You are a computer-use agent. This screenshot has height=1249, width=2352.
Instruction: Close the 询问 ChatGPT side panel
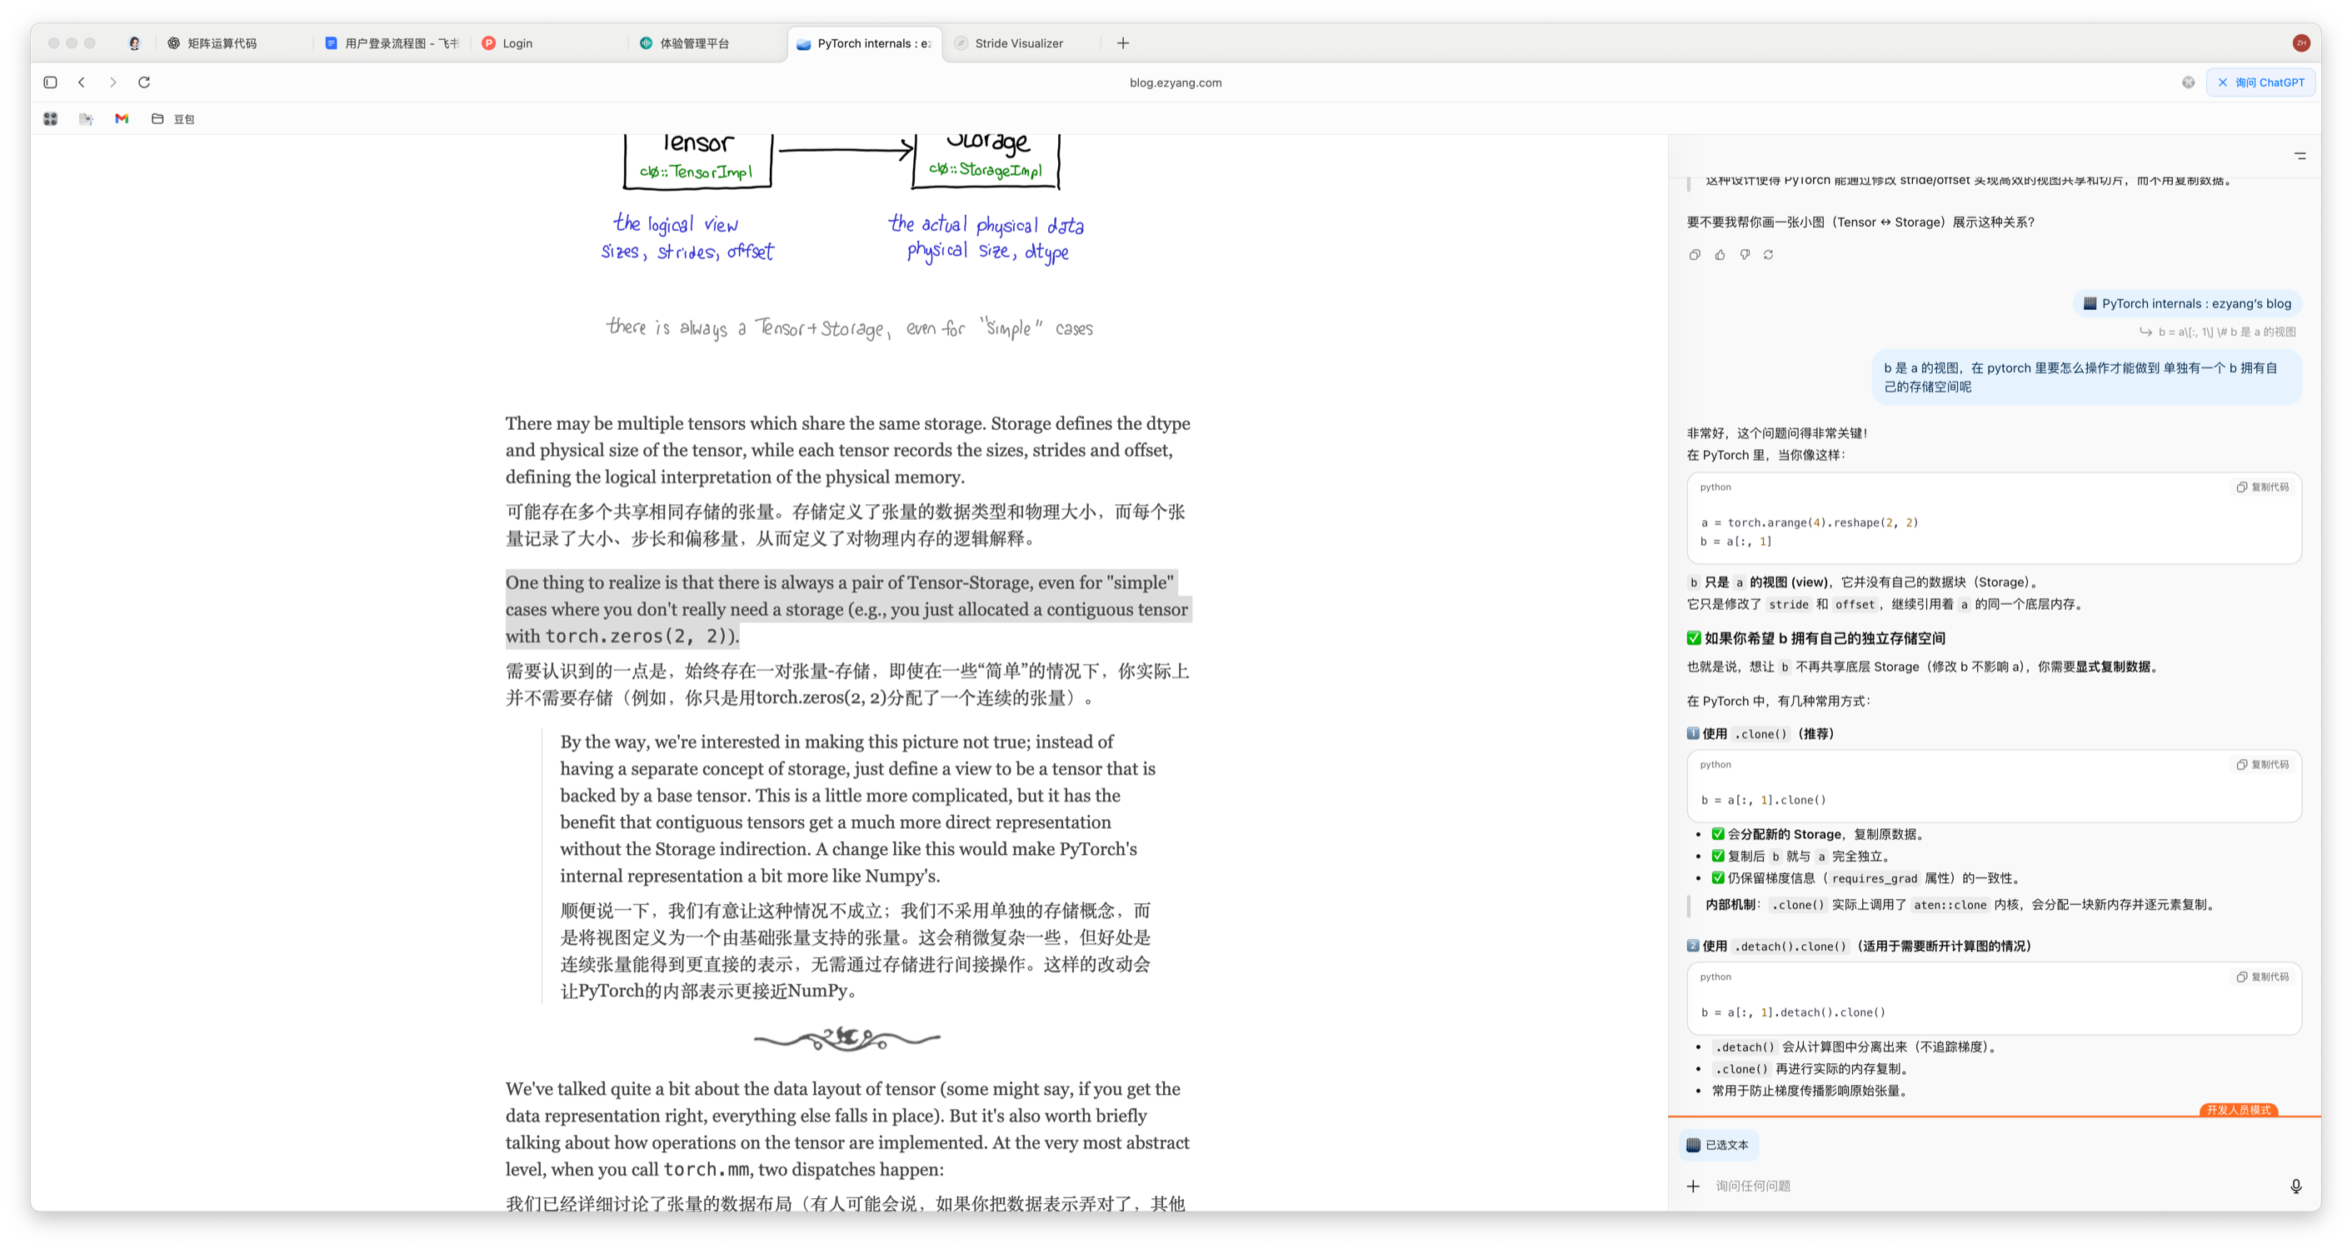[2223, 82]
